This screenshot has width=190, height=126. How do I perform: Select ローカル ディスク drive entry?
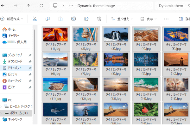coord(18,106)
